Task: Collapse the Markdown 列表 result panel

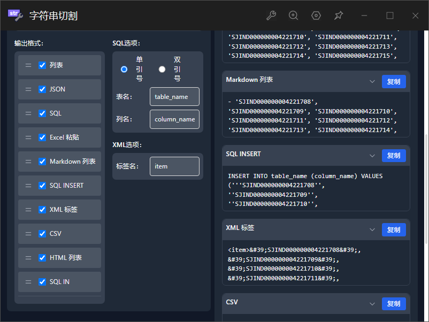Action: (372, 81)
